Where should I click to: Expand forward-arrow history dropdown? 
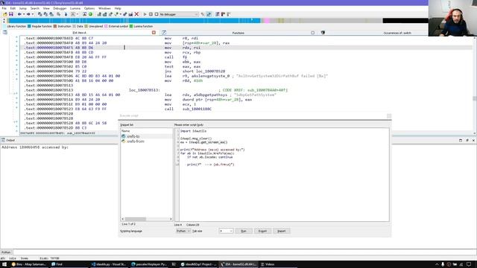pos(33,14)
